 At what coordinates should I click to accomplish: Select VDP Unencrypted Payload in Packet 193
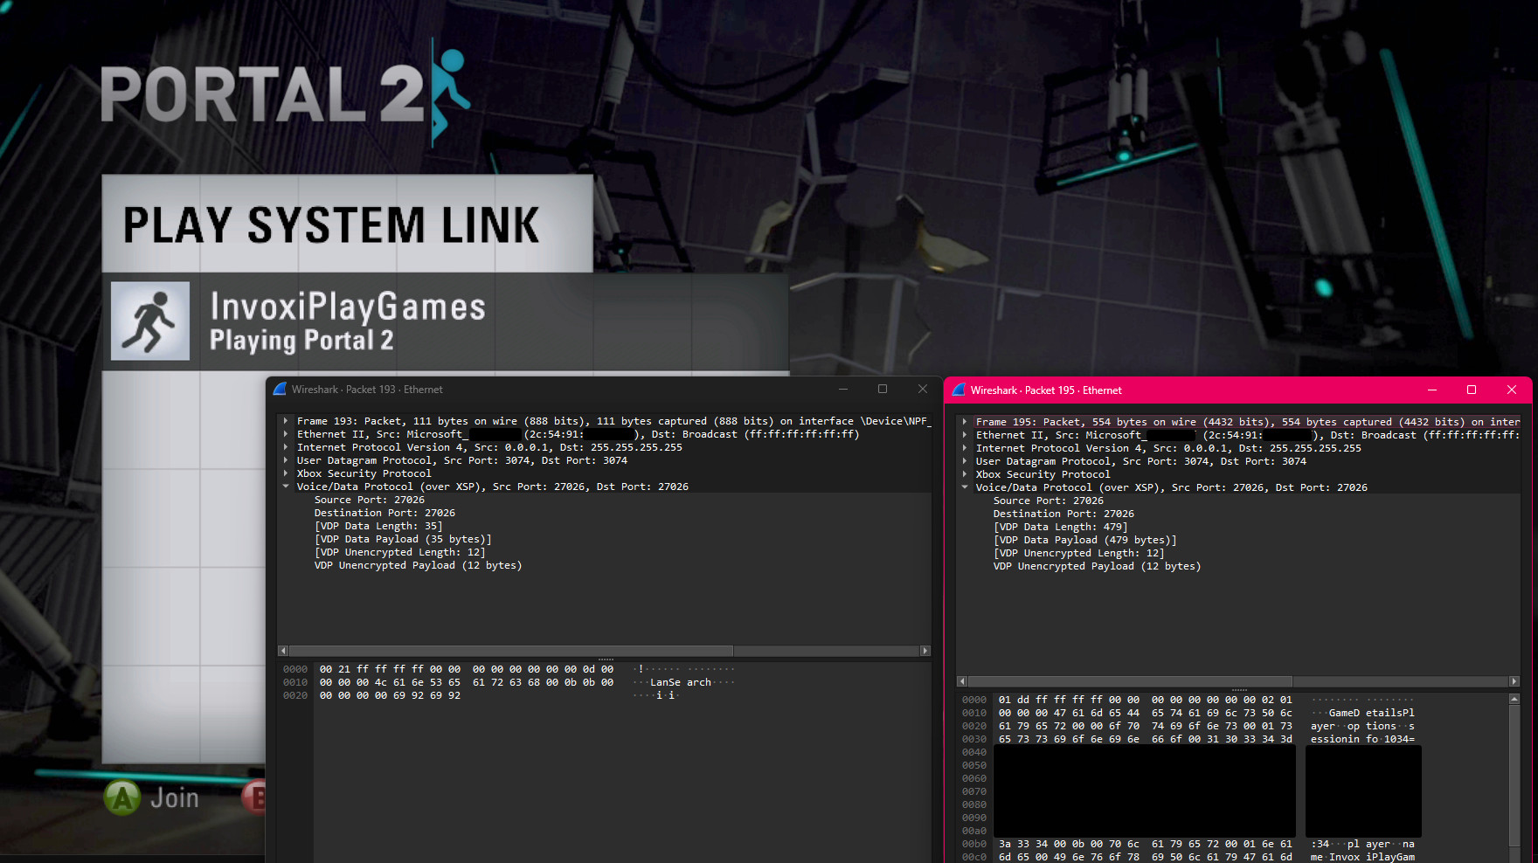pos(418,566)
